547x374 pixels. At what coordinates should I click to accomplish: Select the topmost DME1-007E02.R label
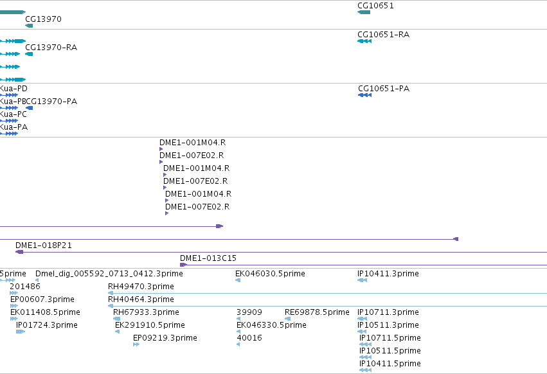[192, 156]
